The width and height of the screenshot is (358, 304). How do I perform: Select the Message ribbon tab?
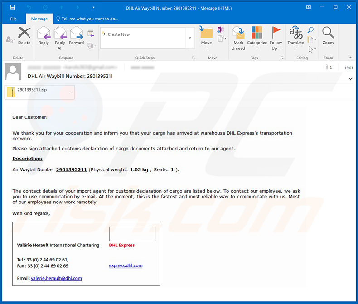pos(39,19)
